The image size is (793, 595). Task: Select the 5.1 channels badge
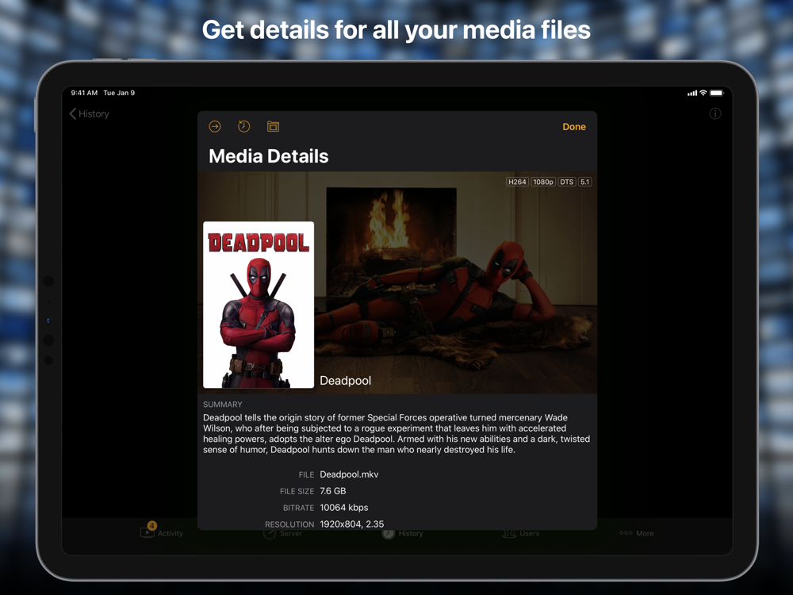tap(584, 182)
